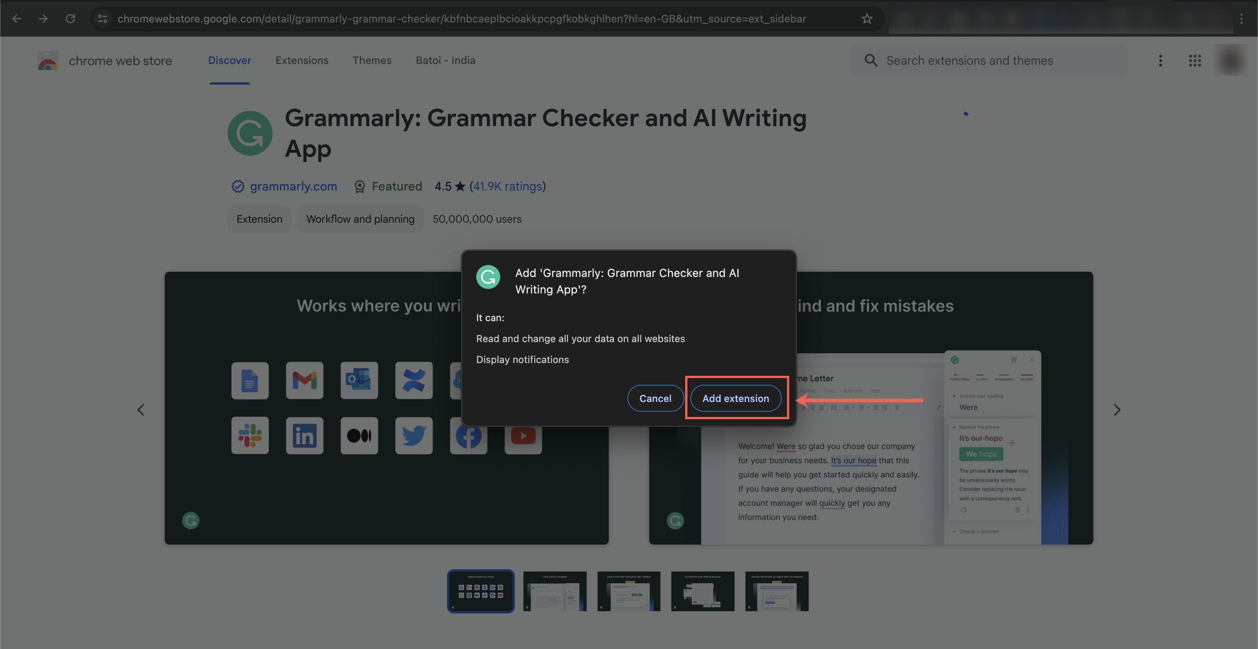Viewport: 1258px width, 649px height.
Task: Cancel the add extension dialog
Action: click(x=655, y=398)
